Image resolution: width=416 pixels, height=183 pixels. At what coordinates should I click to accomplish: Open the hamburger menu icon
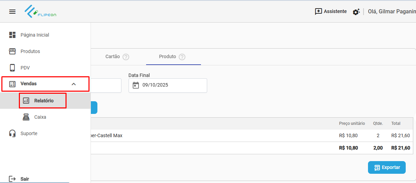[12, 12]
